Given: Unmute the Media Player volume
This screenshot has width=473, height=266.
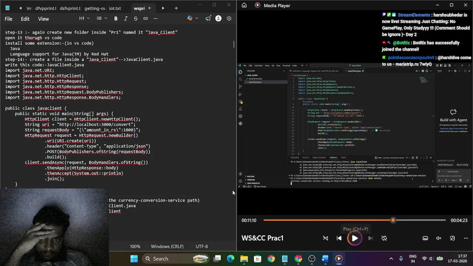Looking at the screenshot, I should click(x=439, y=238).
